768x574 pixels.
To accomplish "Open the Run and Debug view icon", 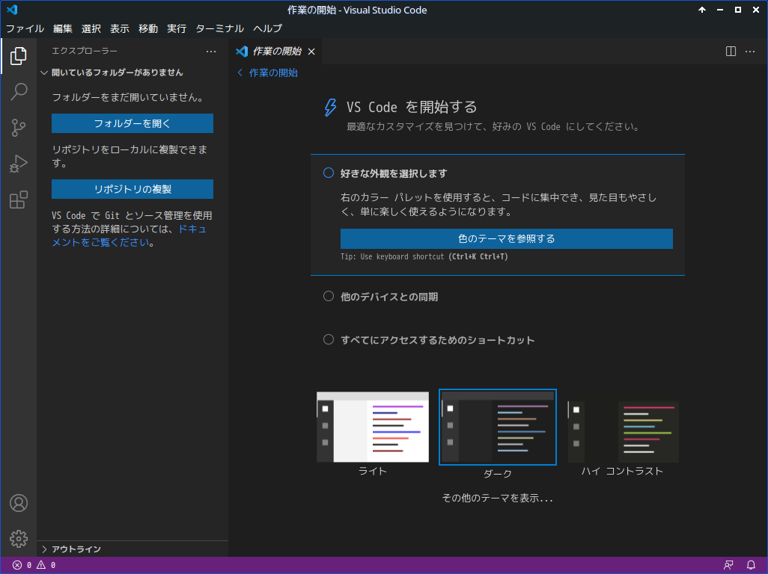I will [18, 164].
